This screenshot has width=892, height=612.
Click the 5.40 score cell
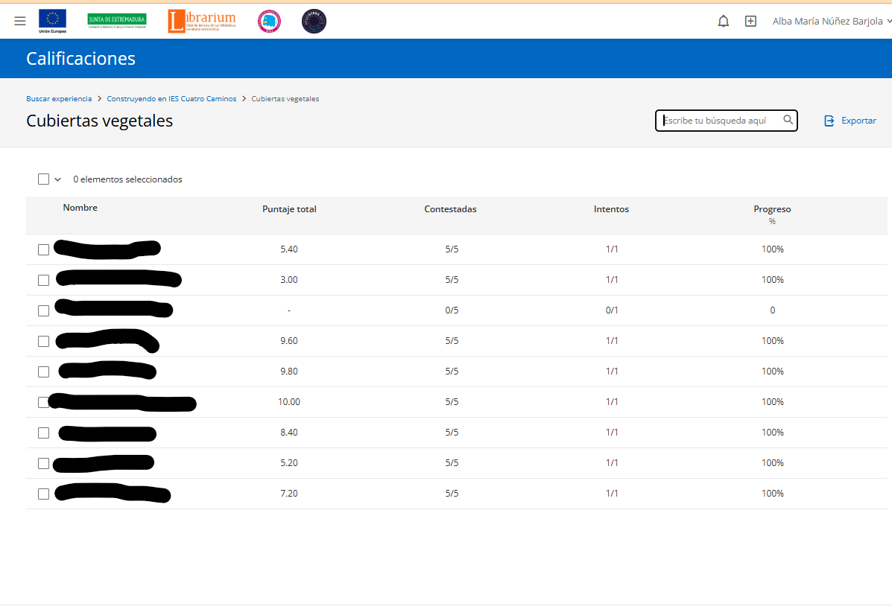(x=289, y=249)
